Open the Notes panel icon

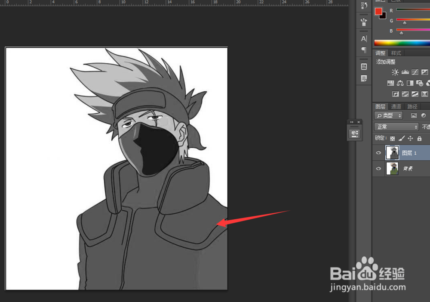364,78
